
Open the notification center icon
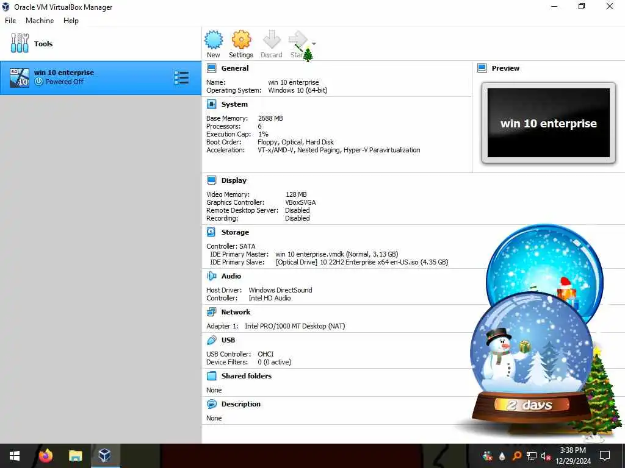click(x=605, y=456)
